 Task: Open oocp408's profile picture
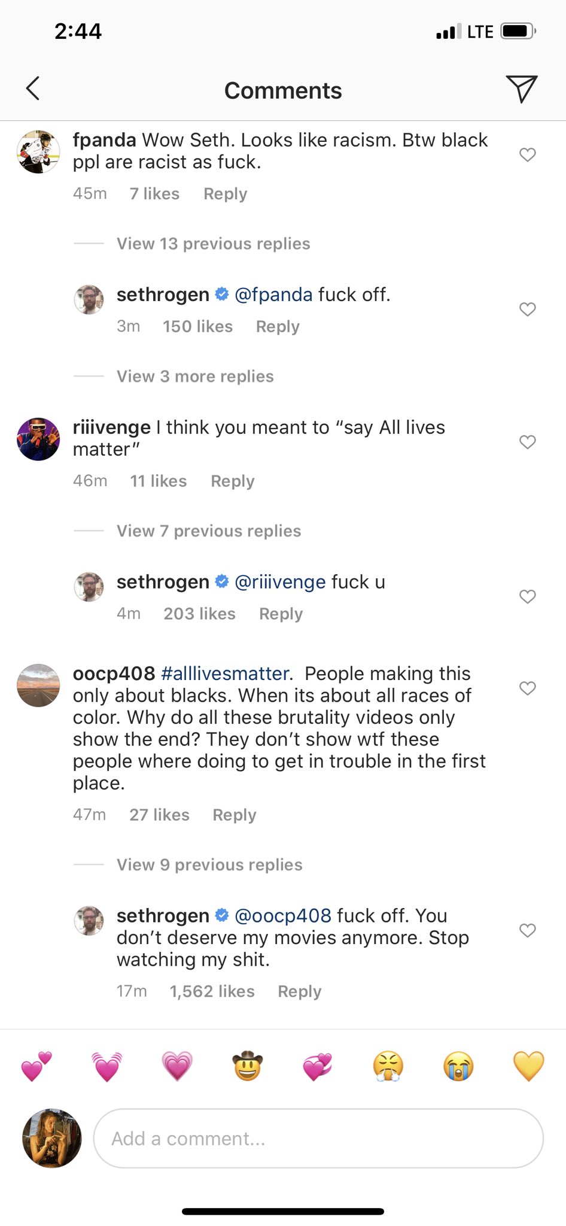coord(38,685)
